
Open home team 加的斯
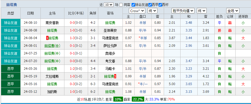(52, 92)
